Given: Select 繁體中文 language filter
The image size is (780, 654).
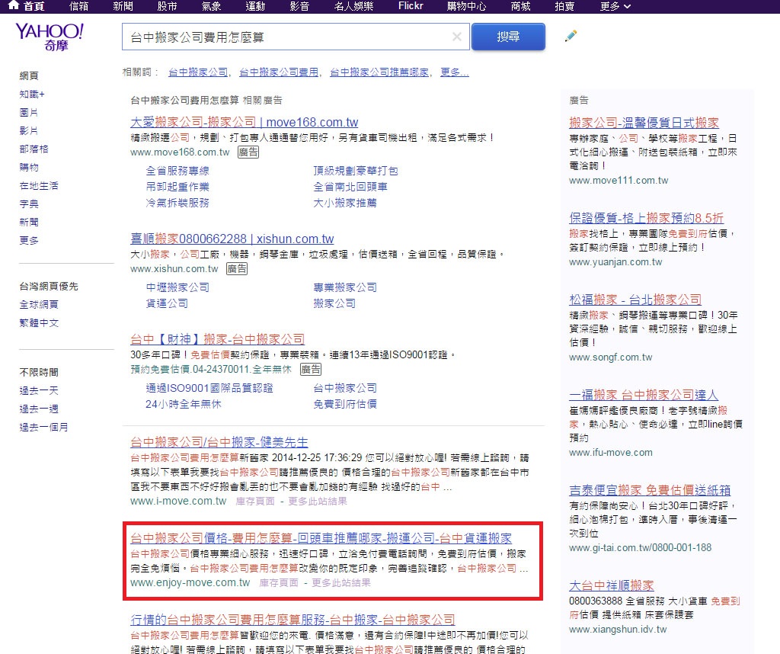Looking at the screenshot, I should tap(39, 322).
